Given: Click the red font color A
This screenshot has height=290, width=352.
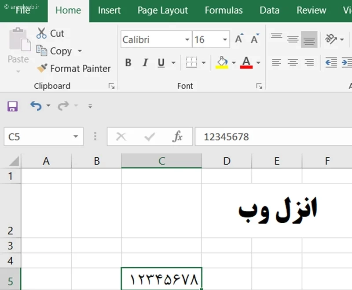Looking at the screenshot, I should click(246, 62).
